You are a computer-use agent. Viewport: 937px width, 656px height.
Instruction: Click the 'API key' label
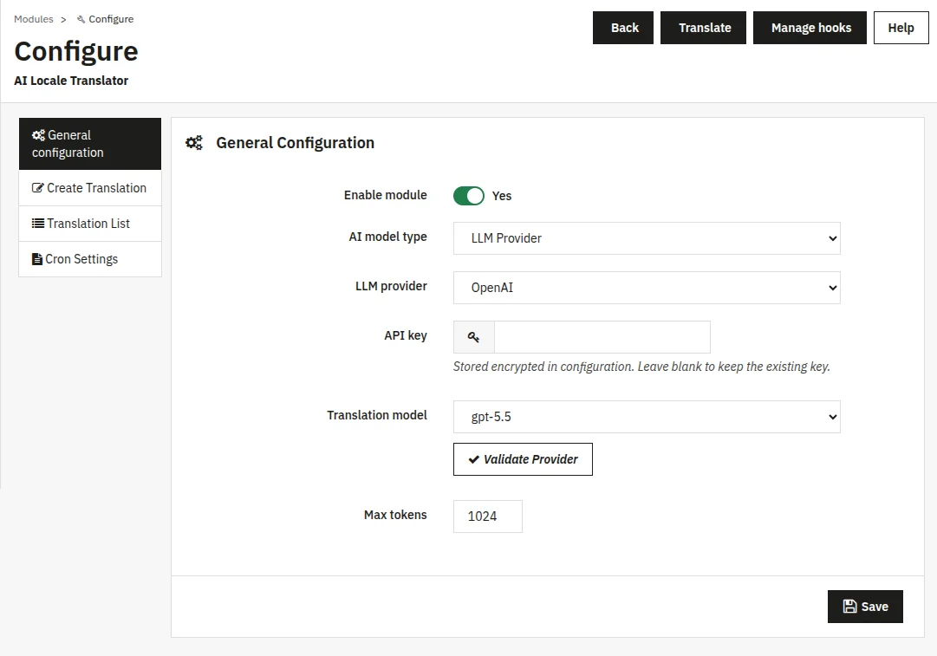click(x=406, y=335)
